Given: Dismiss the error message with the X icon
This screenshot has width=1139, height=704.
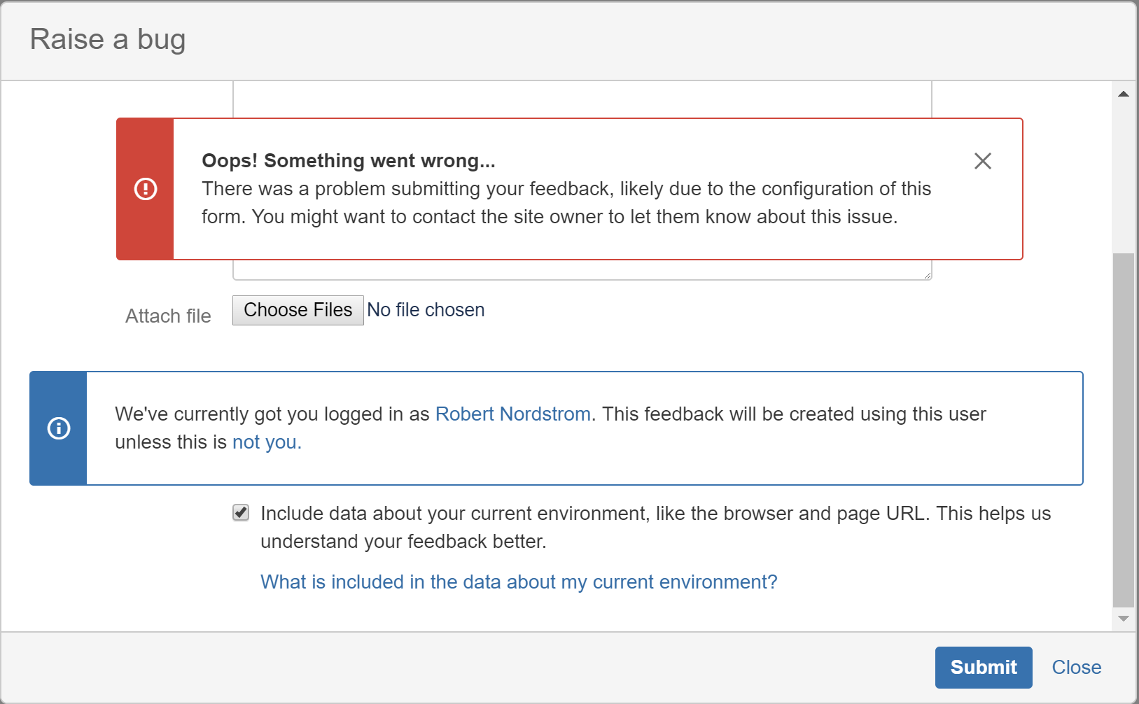Looking at the screenshot, I should (982, 161).
